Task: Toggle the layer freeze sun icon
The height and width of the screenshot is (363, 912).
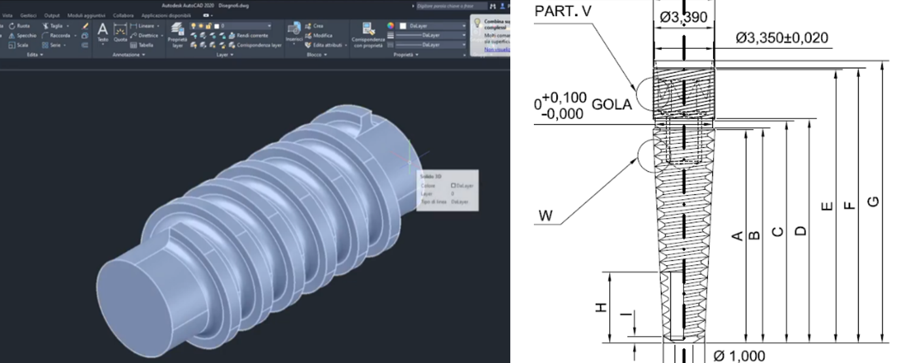Action: coord(201,25)
